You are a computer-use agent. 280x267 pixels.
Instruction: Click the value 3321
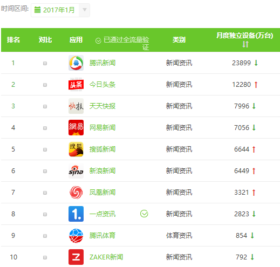[x=242, y=193]
